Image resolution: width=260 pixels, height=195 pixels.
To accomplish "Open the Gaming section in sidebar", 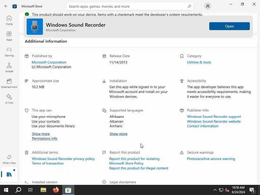I will [9, 52].
